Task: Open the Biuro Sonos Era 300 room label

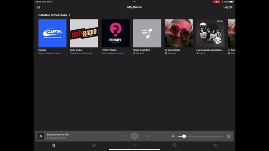Action: pos(58,135)
